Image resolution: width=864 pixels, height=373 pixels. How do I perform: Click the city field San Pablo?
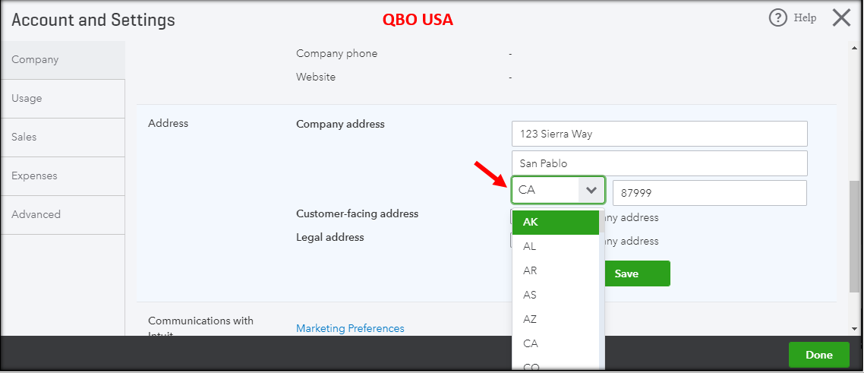coord(659,163)
